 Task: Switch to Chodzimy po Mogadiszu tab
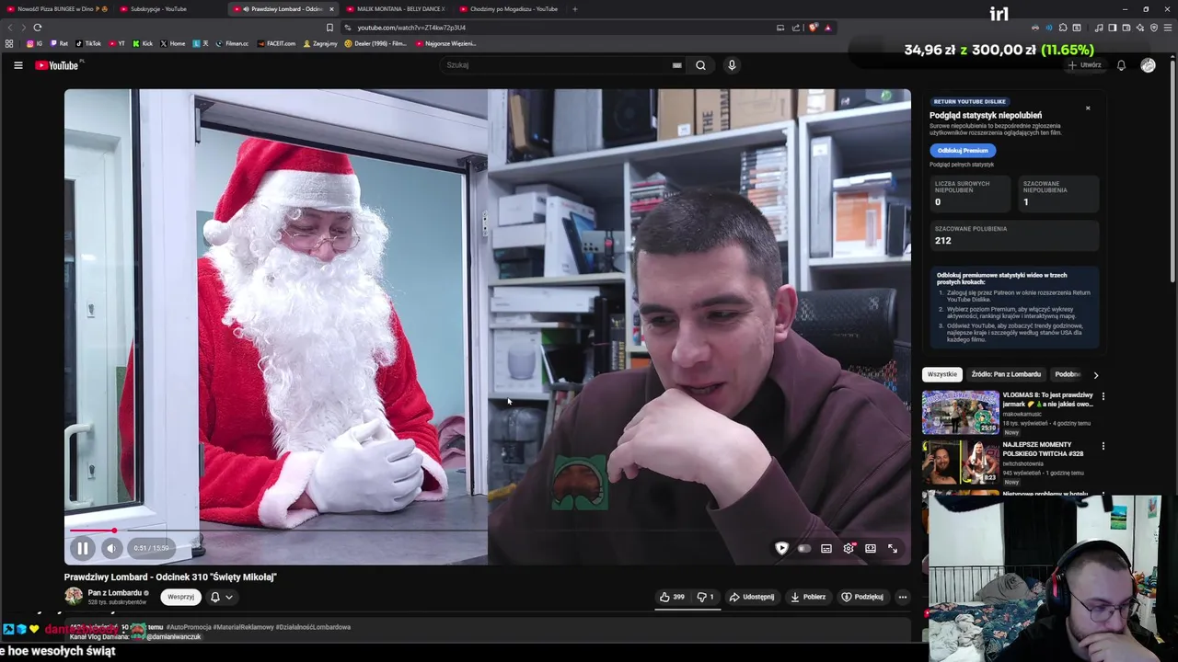509,9
